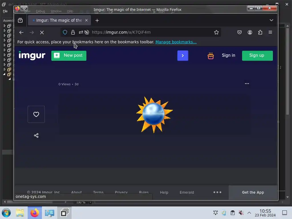Open clock showing 10:55

tap(265, 213)
